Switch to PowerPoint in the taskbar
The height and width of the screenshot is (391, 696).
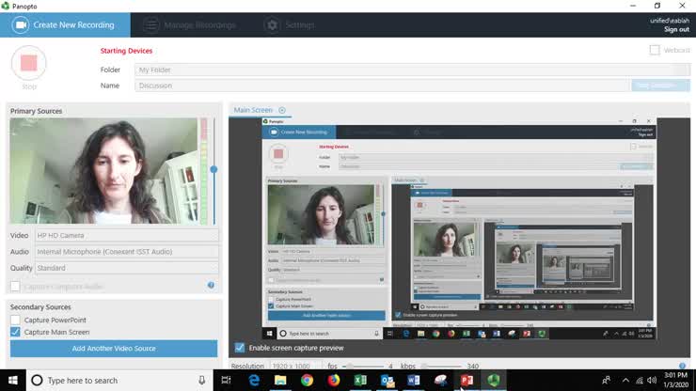467,381
